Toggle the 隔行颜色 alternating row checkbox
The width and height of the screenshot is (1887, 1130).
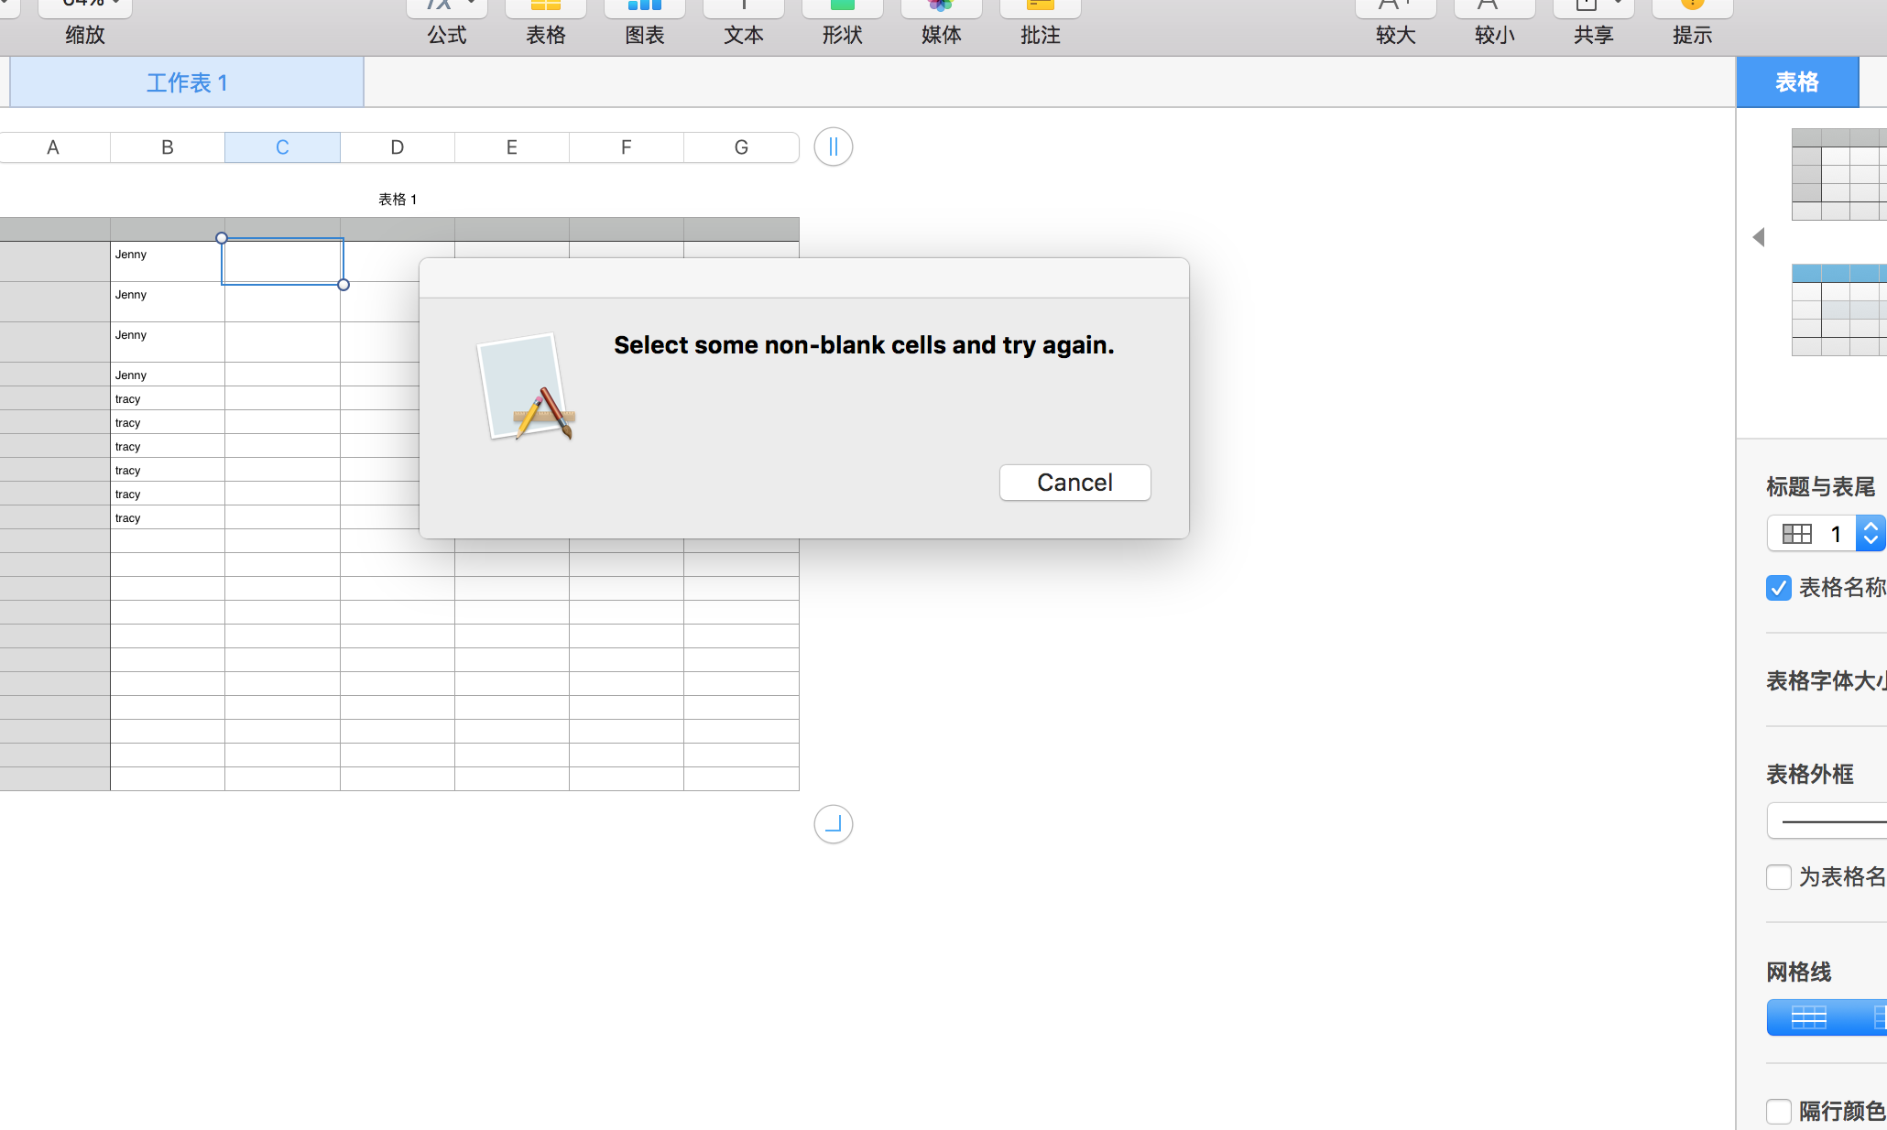click(1779, 1112)
